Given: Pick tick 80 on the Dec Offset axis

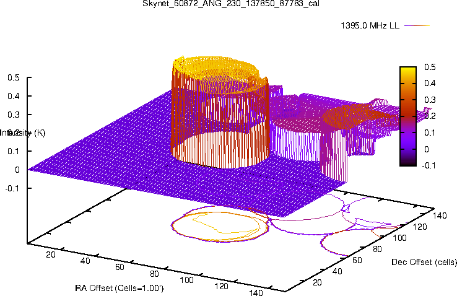Looking at the screenshot, I should tap(377, 249).
